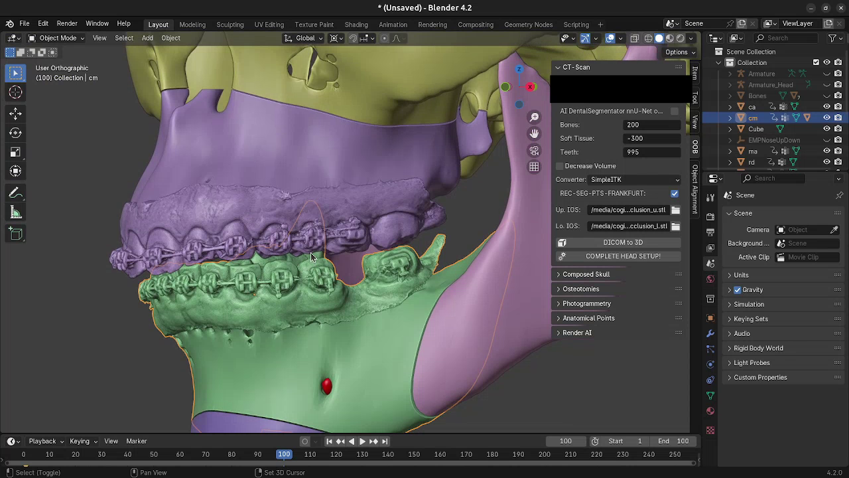
Task: Uncheck REC-SEG-PTS-FRANKFURT checkbox
Action: [x=675, y=193]
